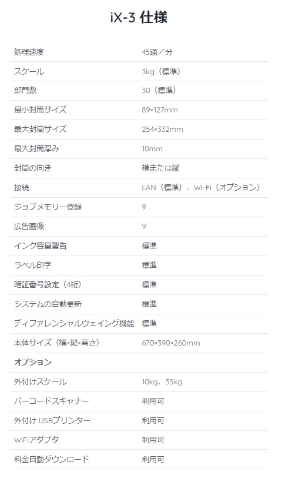Screen dimensions: 282x478
Task: Select the 最大封筒サイズ label
Action: (x=40, y=130)
